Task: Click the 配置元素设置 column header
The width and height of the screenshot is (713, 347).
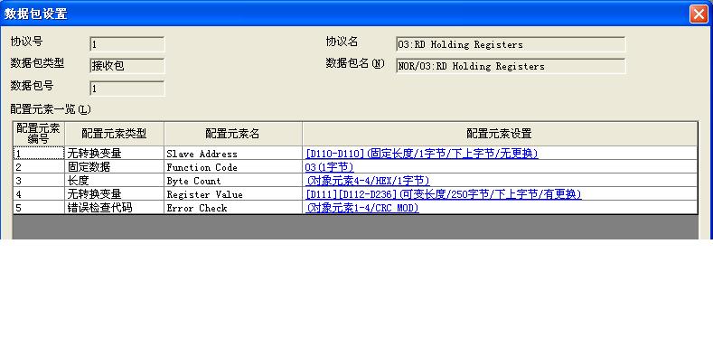Action: click(x=500, y=134)
